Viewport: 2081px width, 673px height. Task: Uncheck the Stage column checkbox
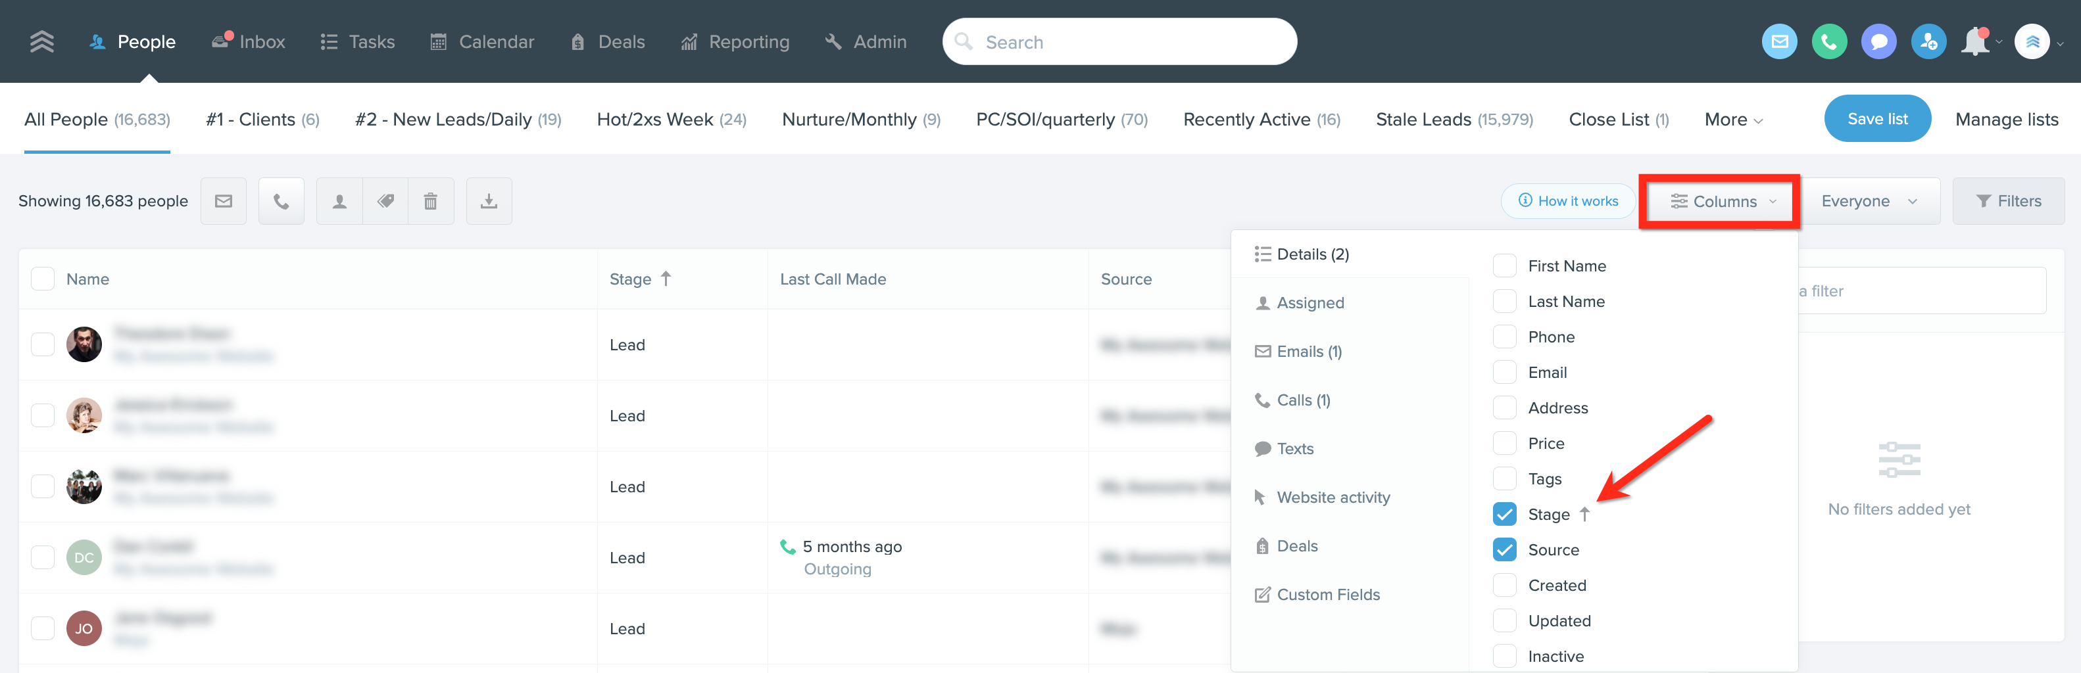[1504, 514]
